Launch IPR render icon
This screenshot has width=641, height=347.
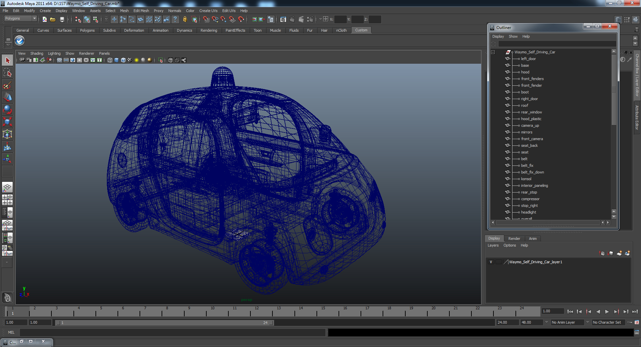301,19
